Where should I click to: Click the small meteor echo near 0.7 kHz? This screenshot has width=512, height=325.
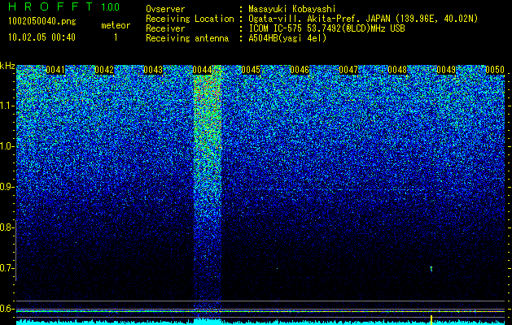click(431, 269)
